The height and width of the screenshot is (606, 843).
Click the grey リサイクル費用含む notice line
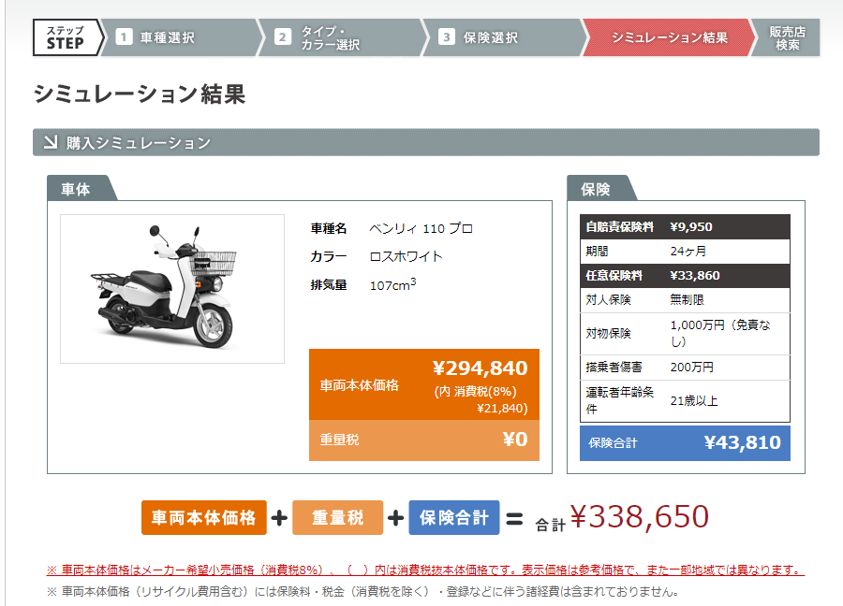362,592
